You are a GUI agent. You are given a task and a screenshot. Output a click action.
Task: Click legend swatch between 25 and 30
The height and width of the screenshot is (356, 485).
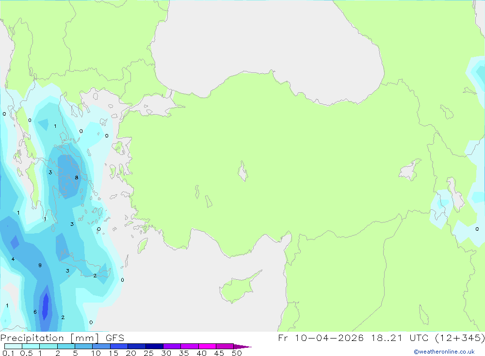click(x=154, y=346)
